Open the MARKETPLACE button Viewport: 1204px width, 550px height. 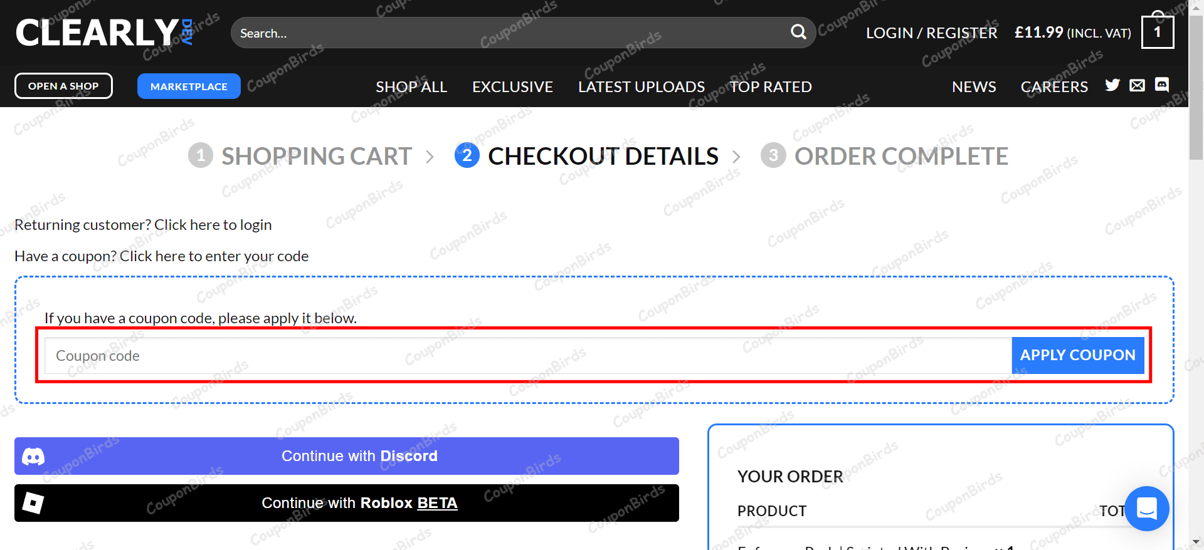click(188, 86)
